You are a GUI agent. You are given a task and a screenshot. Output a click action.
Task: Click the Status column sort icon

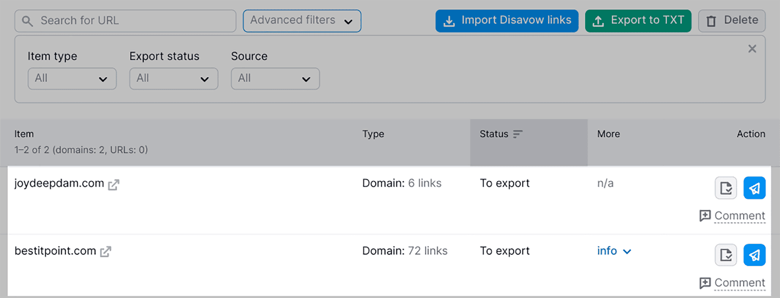[x=518, y=134]
